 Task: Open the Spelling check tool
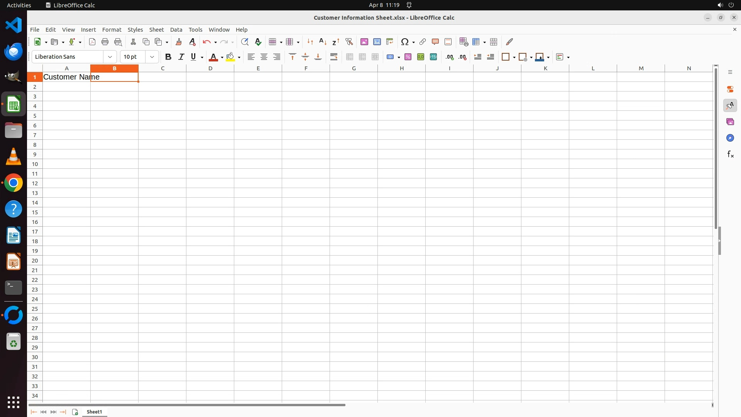tap(258, 42)
